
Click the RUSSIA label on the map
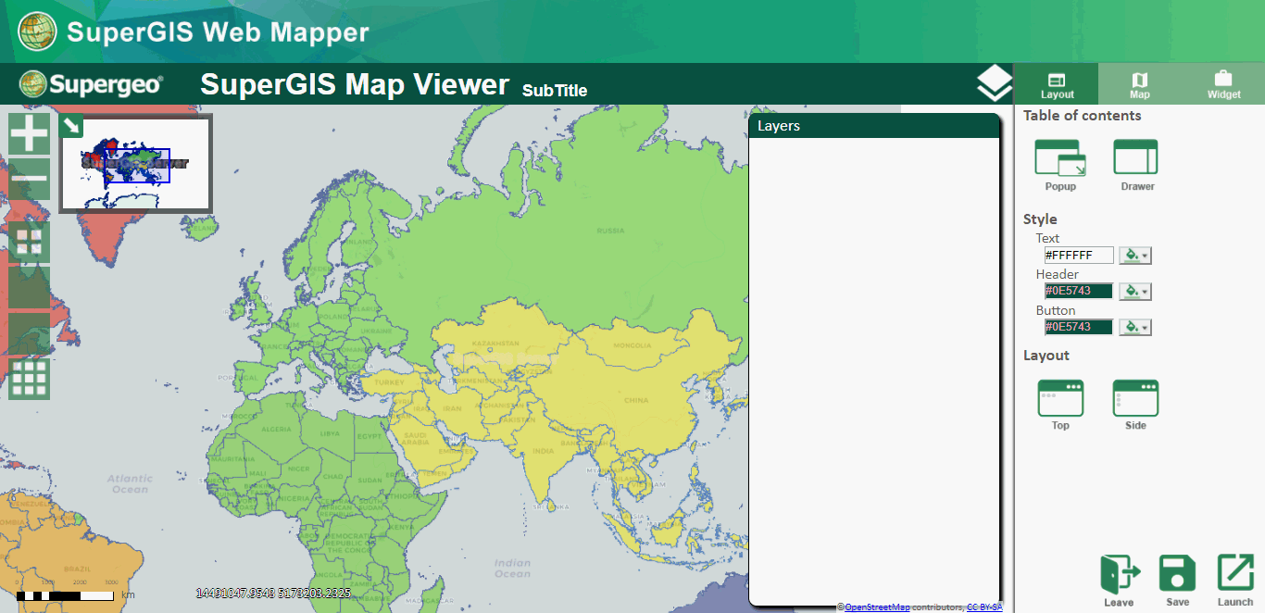coord(610,231)
